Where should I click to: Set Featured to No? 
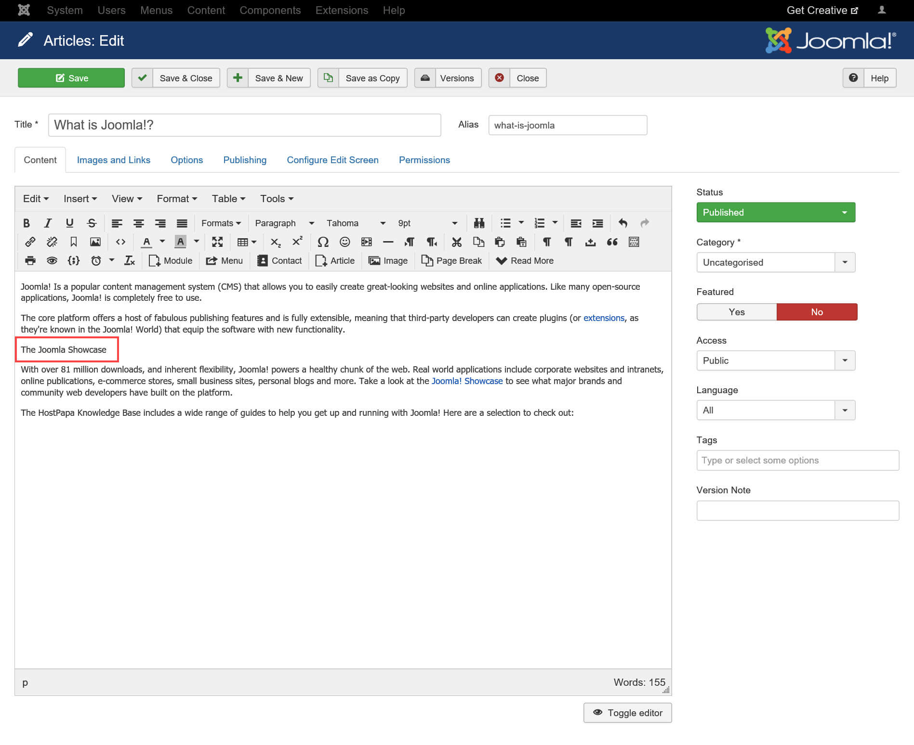[817, 312]
